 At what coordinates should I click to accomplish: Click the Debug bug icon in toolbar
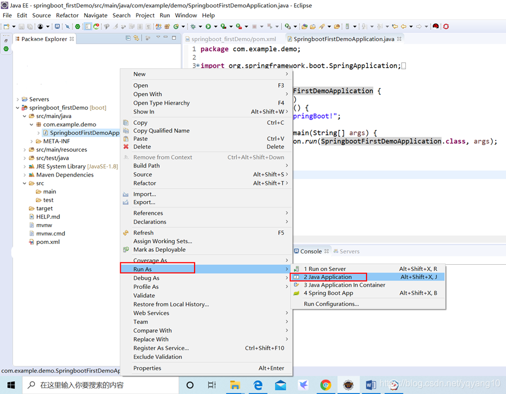193,26
